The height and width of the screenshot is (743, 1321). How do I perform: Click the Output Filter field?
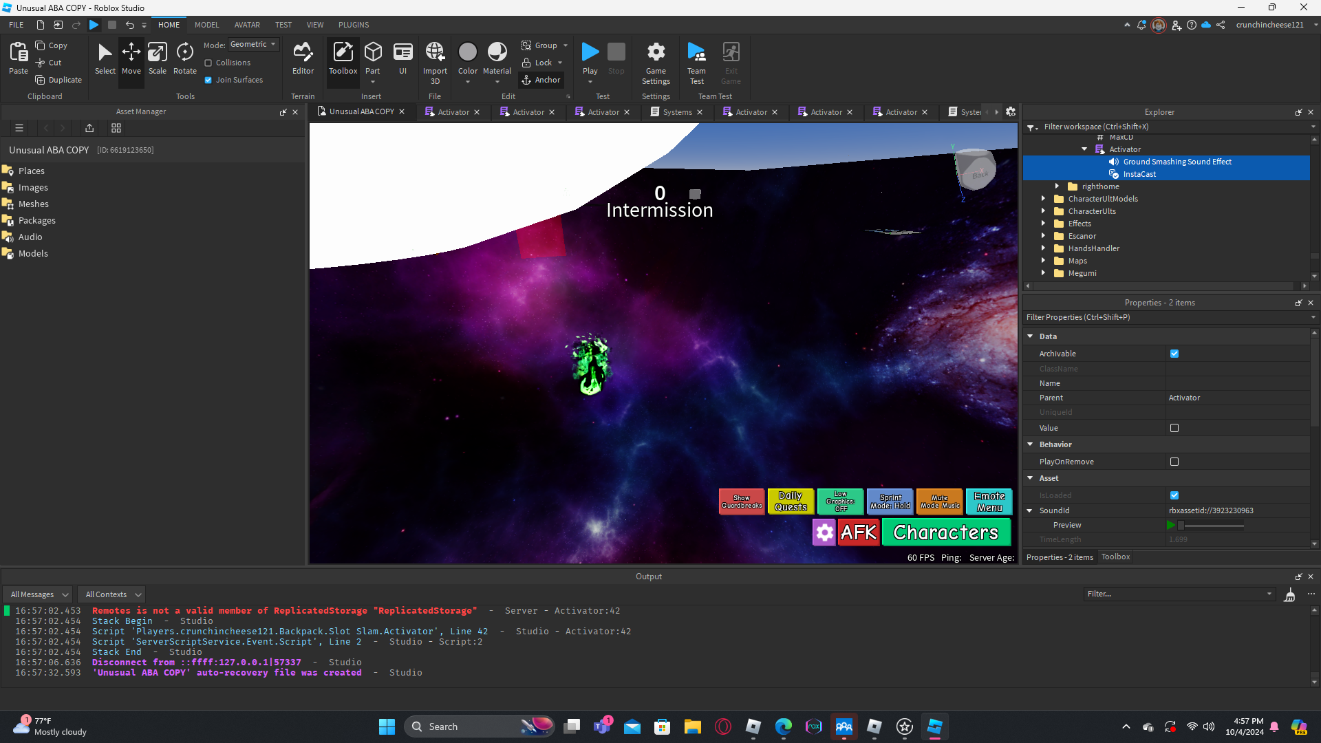tap(1180, 594)
